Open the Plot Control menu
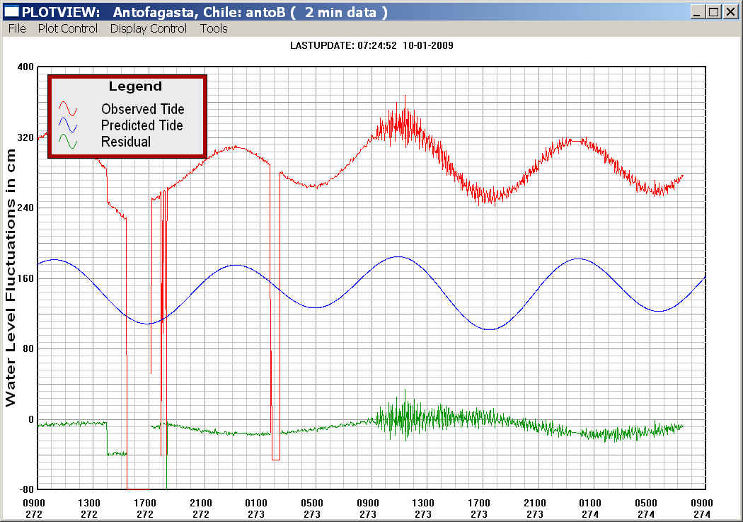This screenshot has height=522, width=743. pyautogui.click(x=68, y=28)
